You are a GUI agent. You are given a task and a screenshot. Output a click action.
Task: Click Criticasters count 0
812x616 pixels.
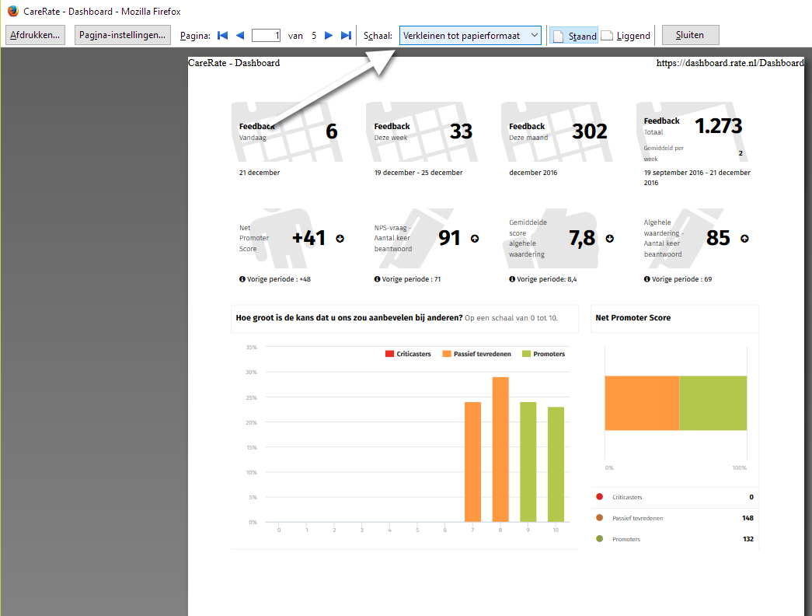[x=751, y=497]
